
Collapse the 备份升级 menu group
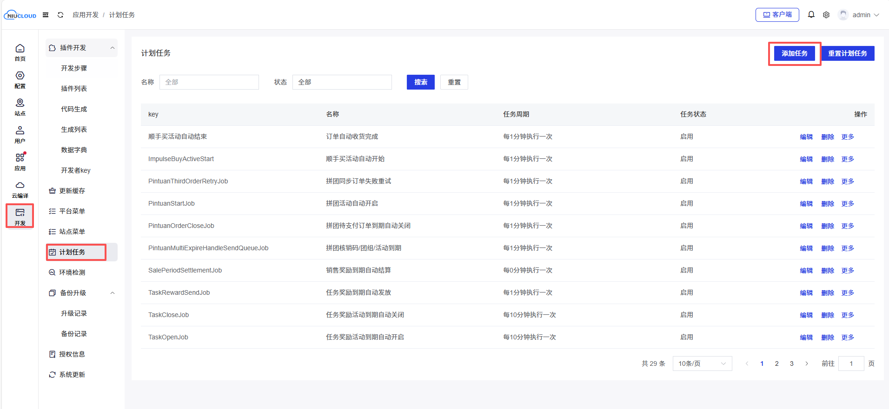pyautogui.click(x=112, y=293)
